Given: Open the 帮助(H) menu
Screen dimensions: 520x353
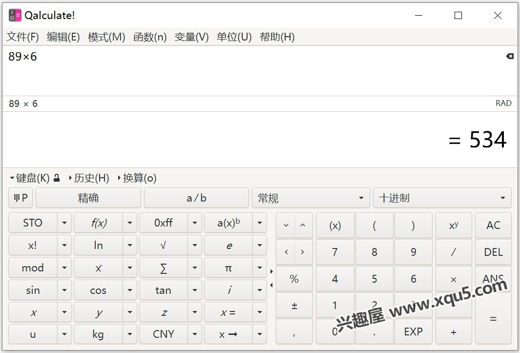Looking at the screenshot, I should point(277,37).
